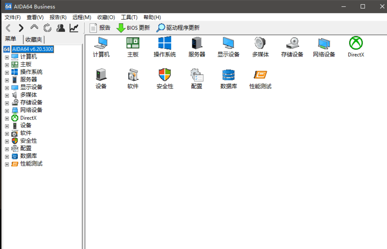Image resolution: width=387 pixels, height=249 pixels.
Task: Expand the 主板 tree node
Action: coord(7,65)
